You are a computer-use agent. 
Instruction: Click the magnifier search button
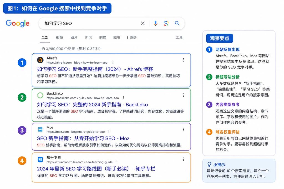pos(177,23)
